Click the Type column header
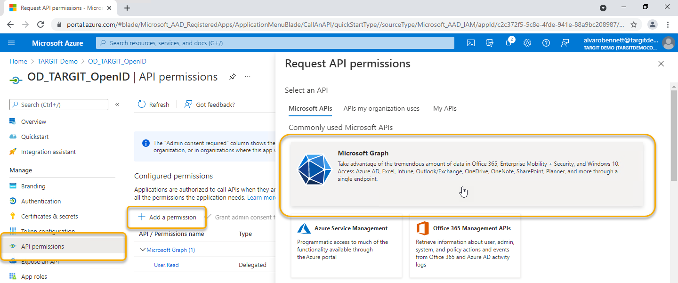This screenshot has width=678, height=283. pos(245,234)
